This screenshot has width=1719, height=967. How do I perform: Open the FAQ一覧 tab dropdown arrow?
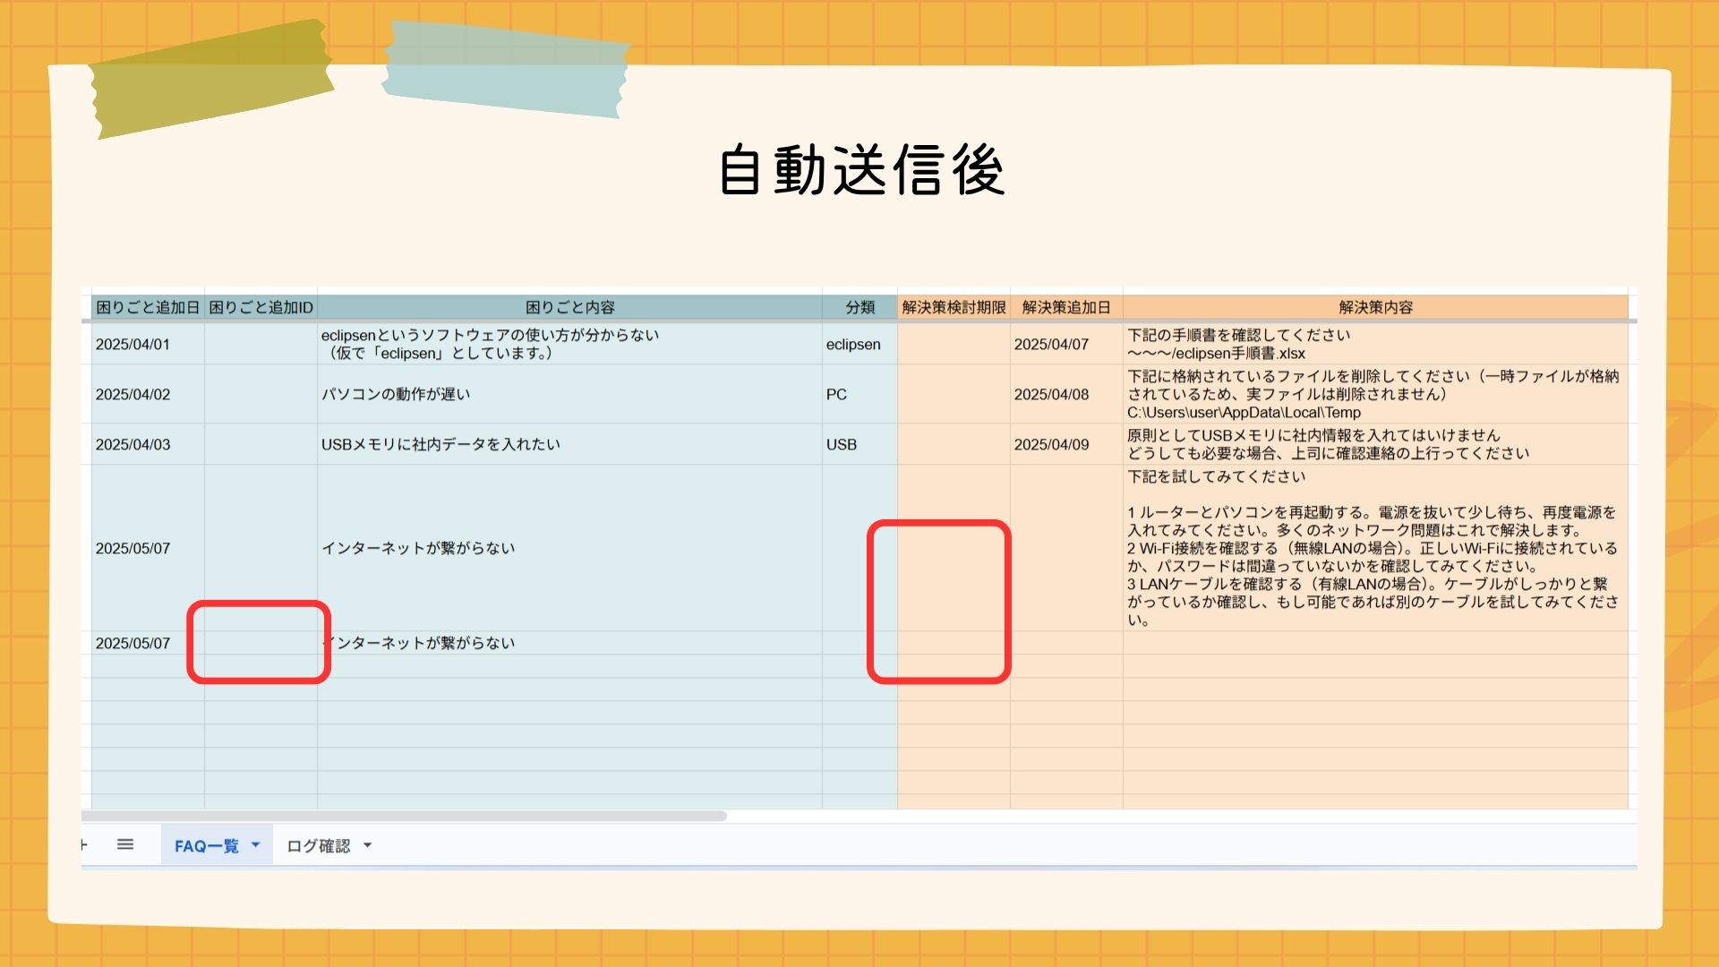(256, 844)
